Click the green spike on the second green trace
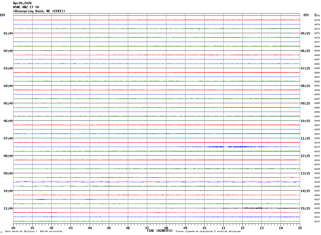321x235 pixels. (199, 29)
